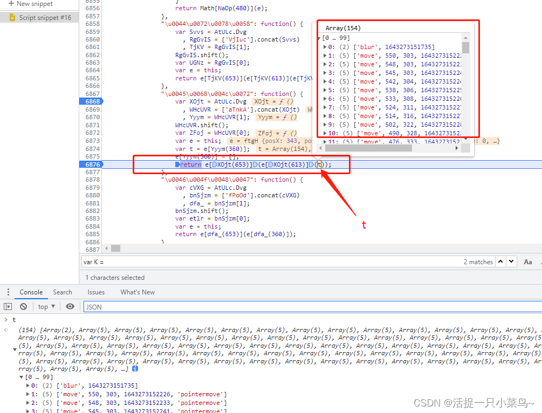Toggle match case Aa search option
The height and width of the screenshot is (413, 542).
[x=528, y=261]
